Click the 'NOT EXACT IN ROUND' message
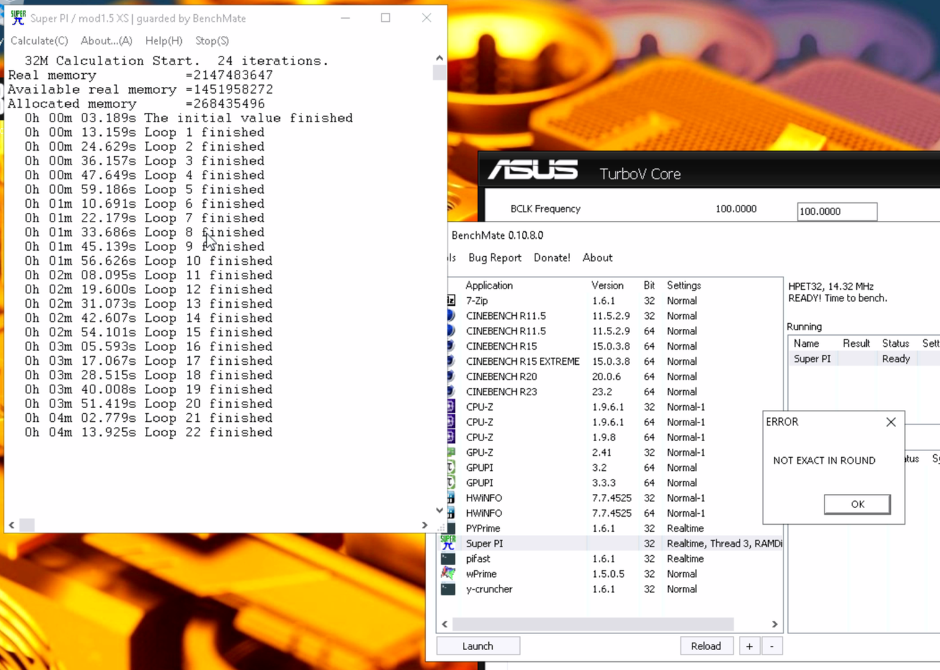Screen dimensions: 940x670 (824, 460)
